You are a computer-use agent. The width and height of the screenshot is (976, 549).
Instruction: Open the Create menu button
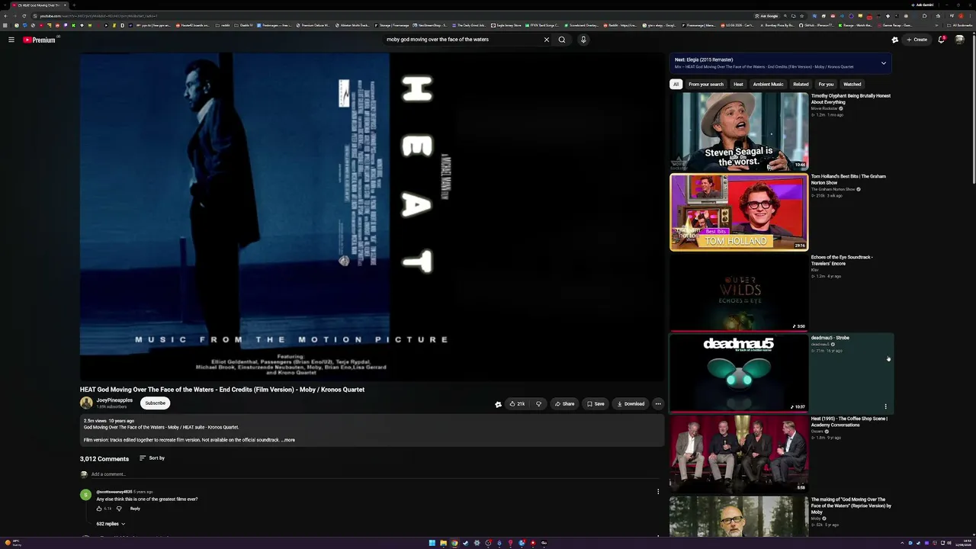917,40
